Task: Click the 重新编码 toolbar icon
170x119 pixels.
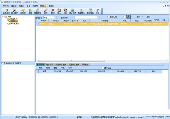Action: click(x=90, y=11)
